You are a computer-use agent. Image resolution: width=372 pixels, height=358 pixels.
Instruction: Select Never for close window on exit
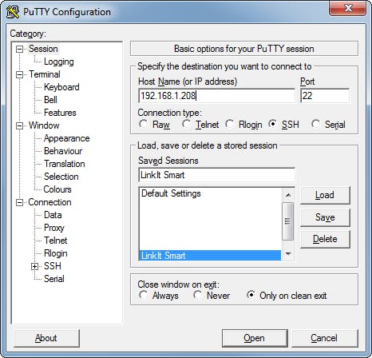pyautogui.click(x=197, y=295)
